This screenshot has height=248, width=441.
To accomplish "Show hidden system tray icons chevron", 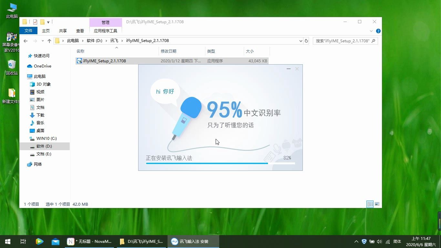I will pos(356,242).
